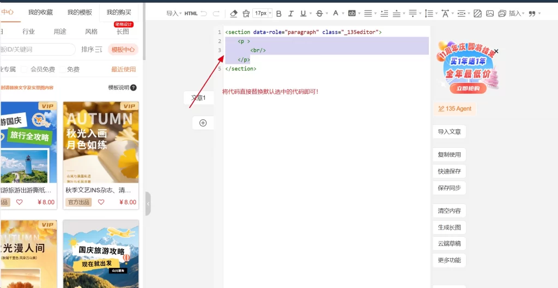Click the eraser clear-format icon
Viewport: 558px width, 288px height.
234,13
